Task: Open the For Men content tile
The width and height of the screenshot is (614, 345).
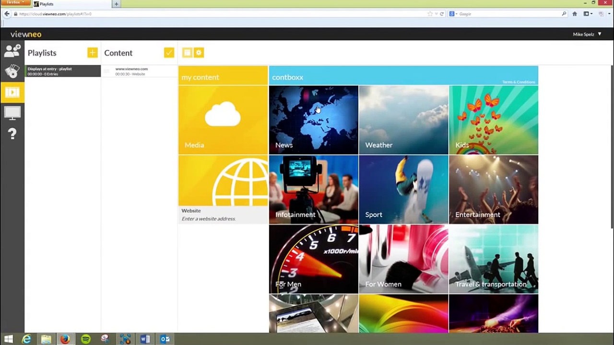Action: click(x=314, y=259)
